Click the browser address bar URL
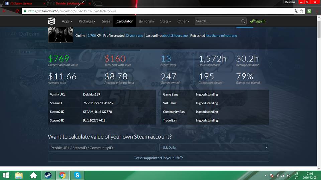Screen dimensions: 321x180 72,11
